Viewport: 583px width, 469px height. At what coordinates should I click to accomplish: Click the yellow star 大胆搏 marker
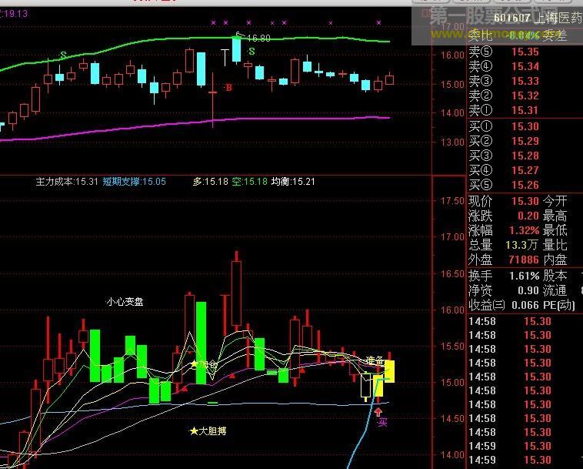pos(208,431)
